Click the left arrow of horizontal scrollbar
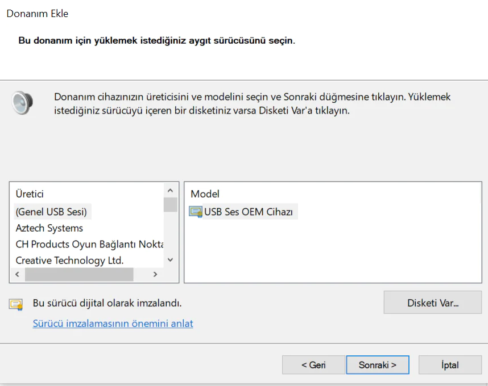 [17, 275]
